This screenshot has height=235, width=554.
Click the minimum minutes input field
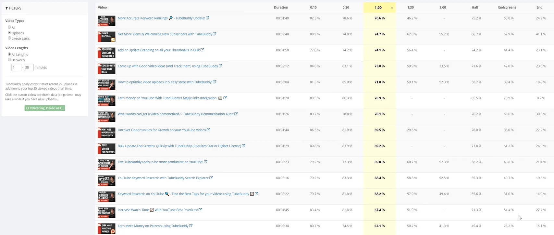(16, 68)
